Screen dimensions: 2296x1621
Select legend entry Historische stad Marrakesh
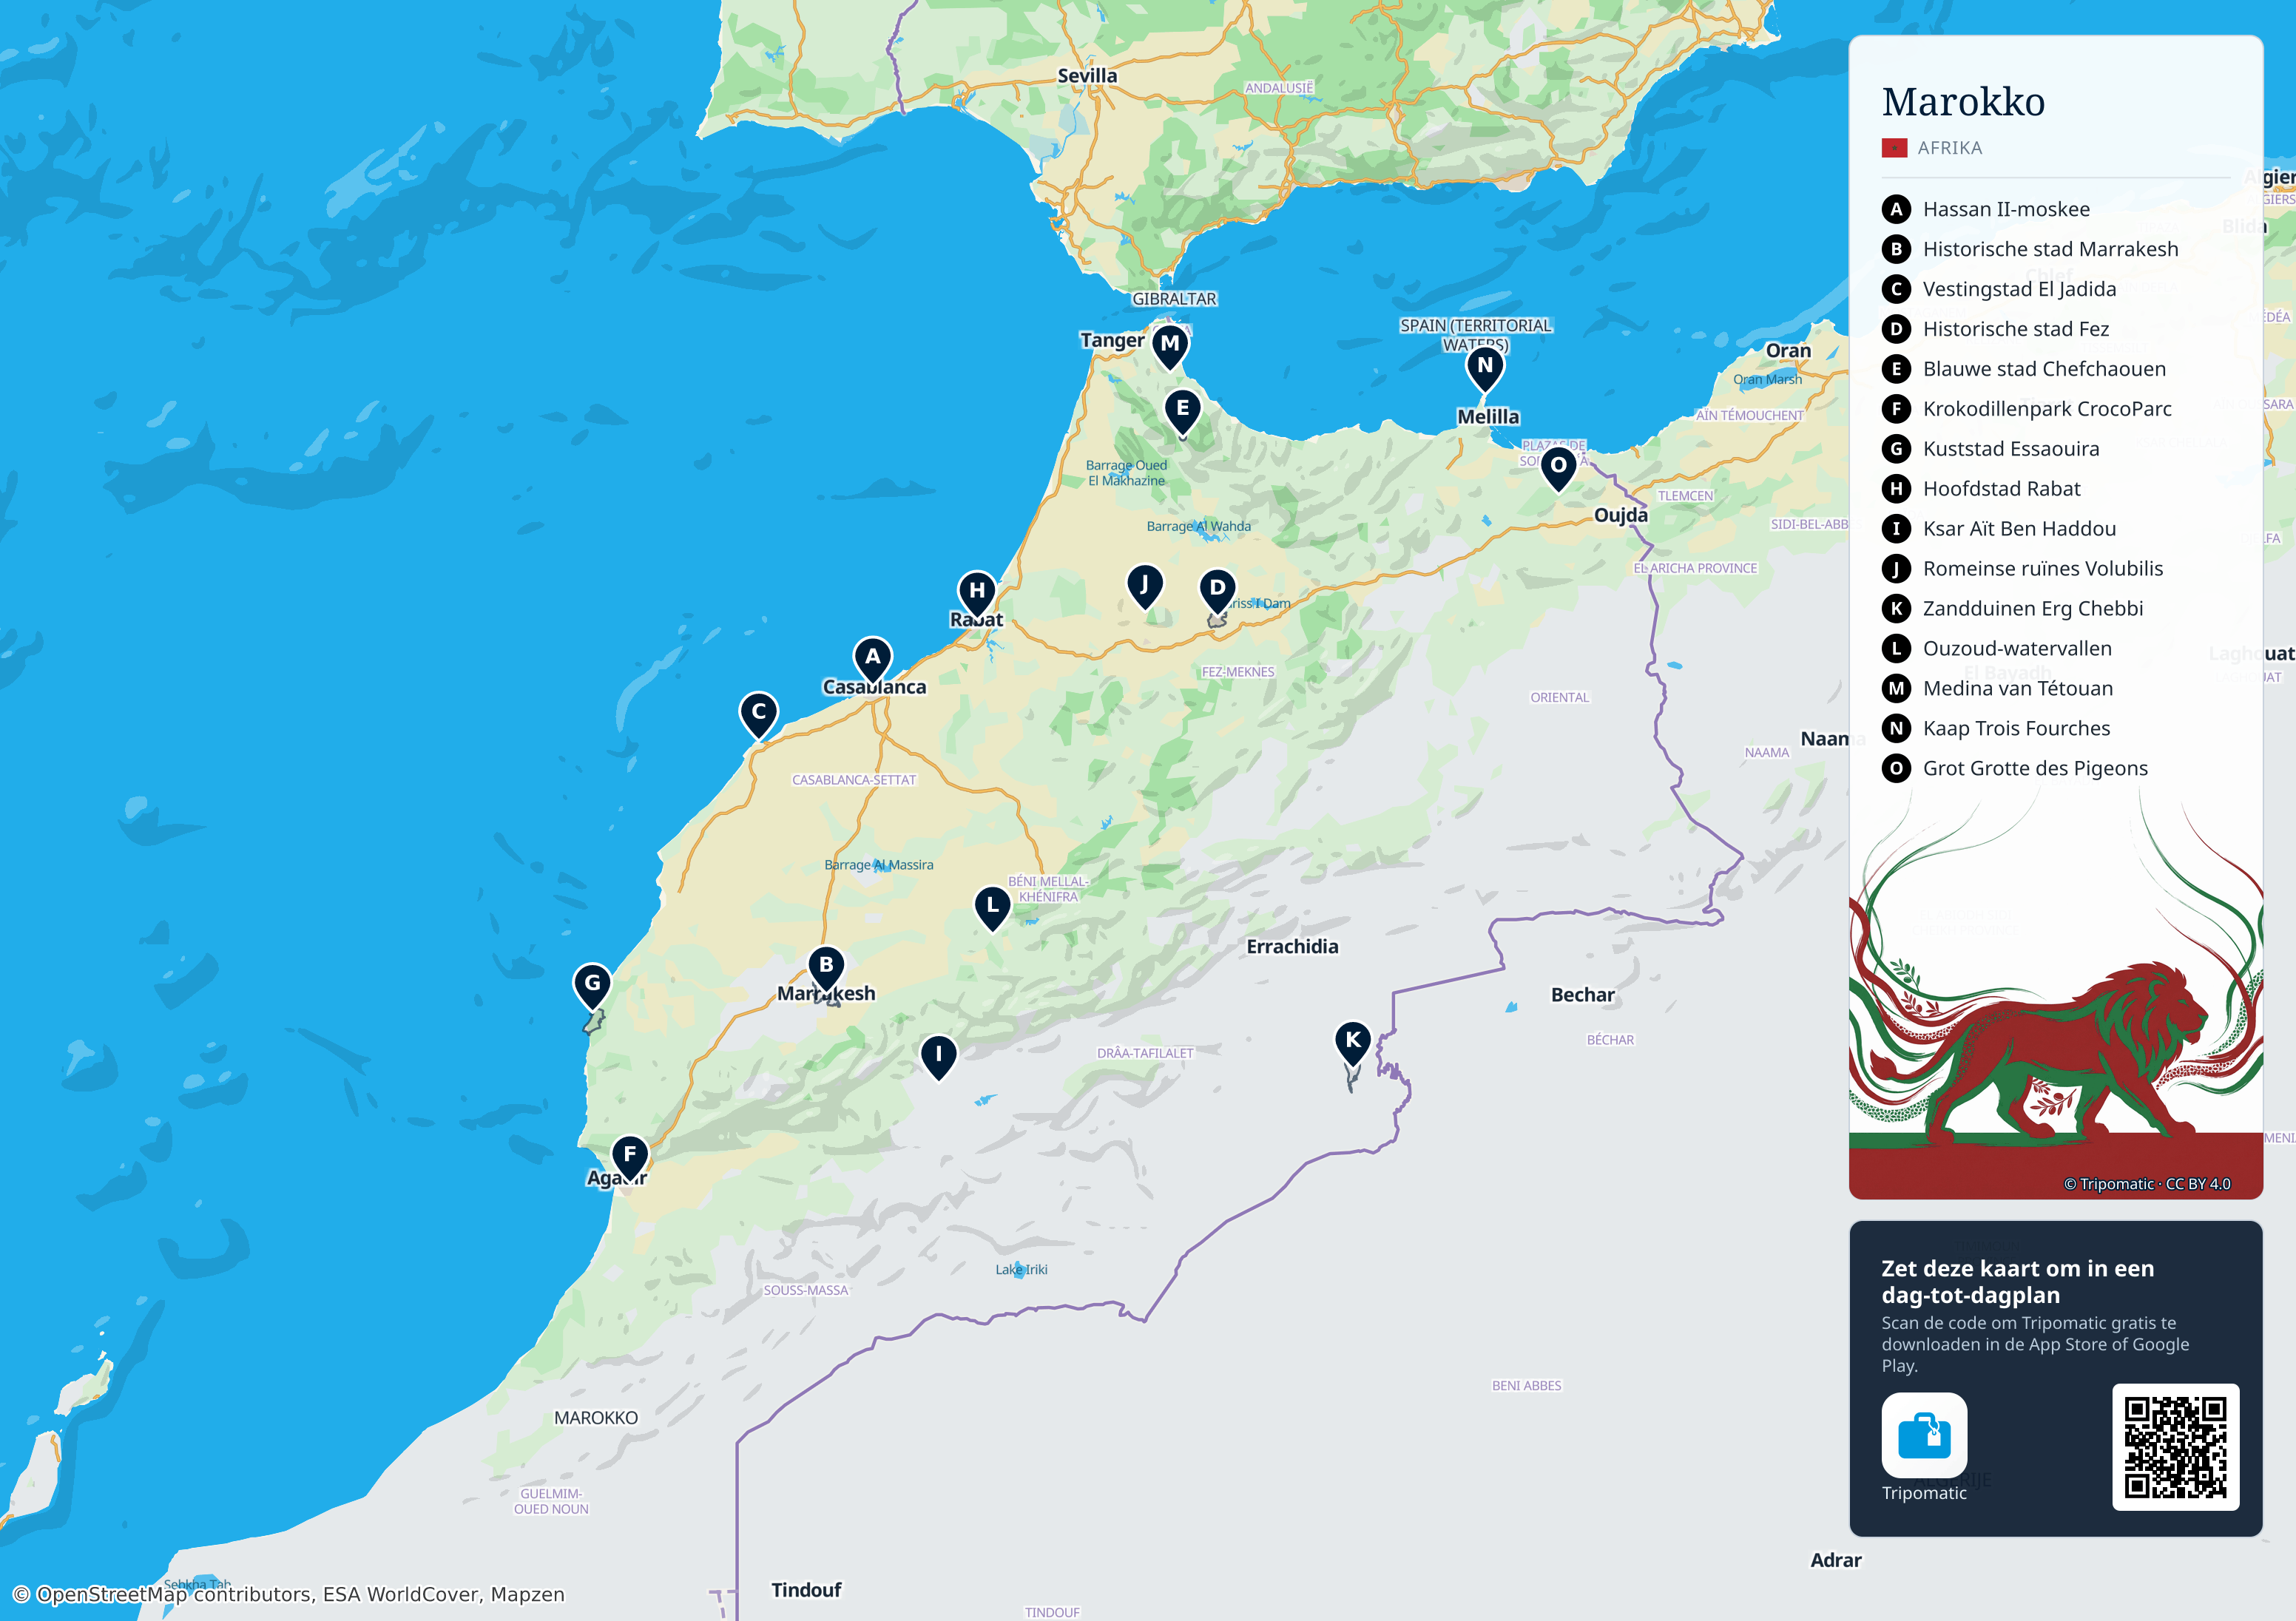(x=2050, y=249)
